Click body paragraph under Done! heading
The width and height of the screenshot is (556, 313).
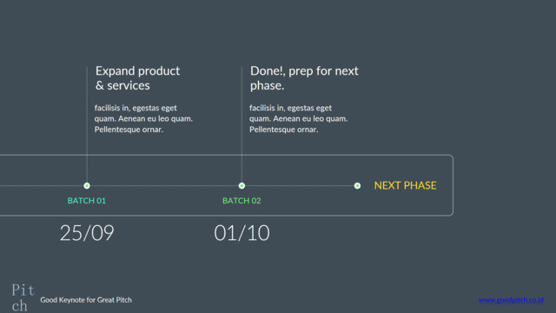click(298, 118)
